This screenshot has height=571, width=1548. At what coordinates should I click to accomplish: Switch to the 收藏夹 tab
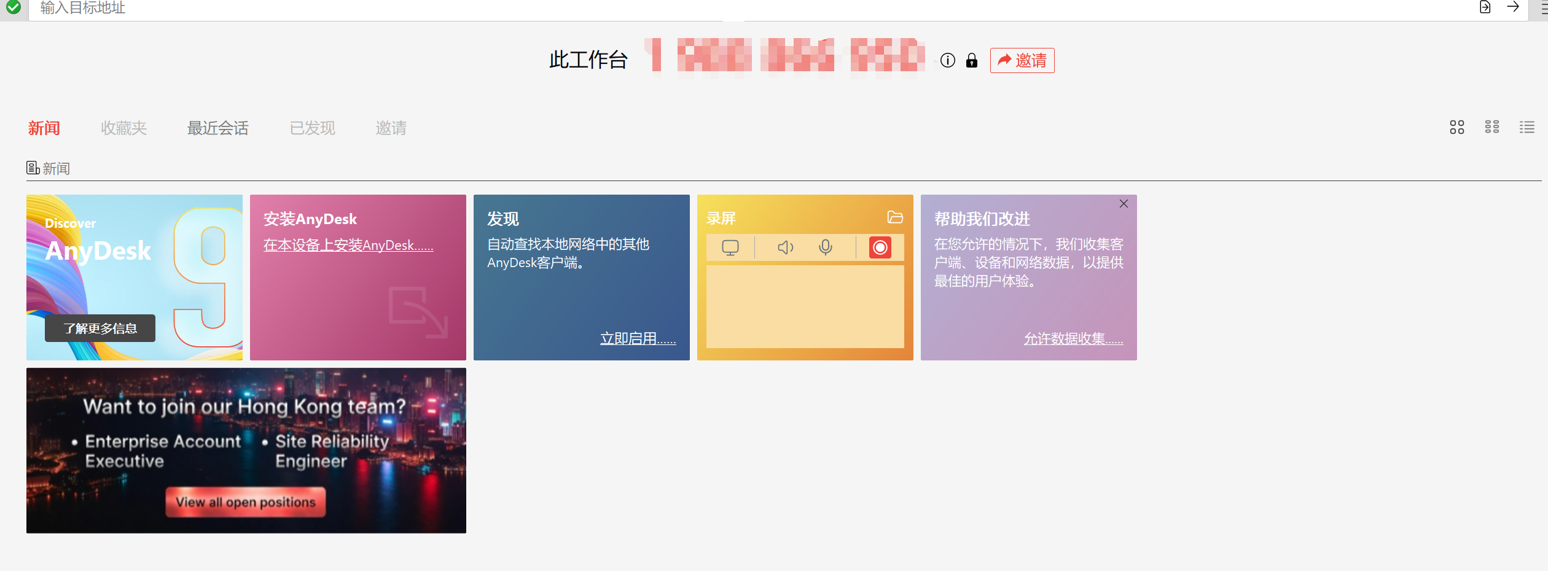124,128
